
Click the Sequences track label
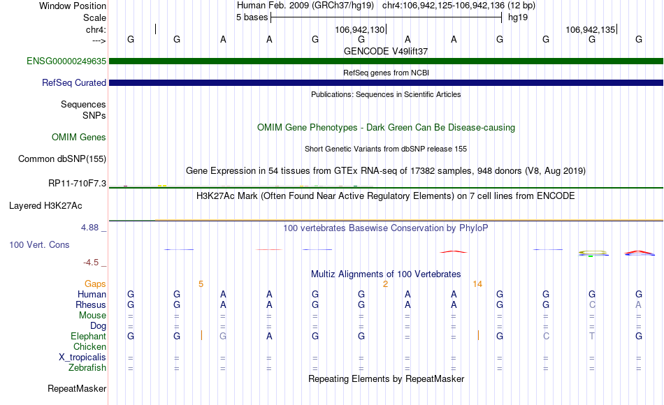coord(83,104)
